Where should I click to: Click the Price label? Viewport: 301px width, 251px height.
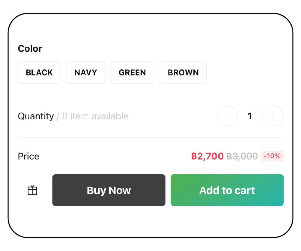[29, 156]
